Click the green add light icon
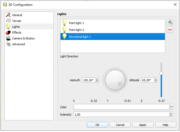 coord(170,22)
